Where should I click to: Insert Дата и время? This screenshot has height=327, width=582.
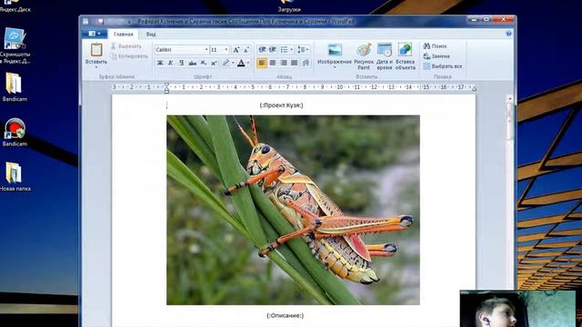(385, 56)
